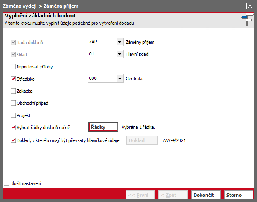
Task: Check Uložit nastavení option
Action: [x=6, y=183]
